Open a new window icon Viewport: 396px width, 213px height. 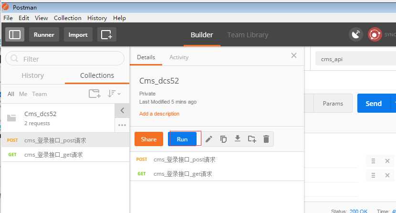[106, 34]
